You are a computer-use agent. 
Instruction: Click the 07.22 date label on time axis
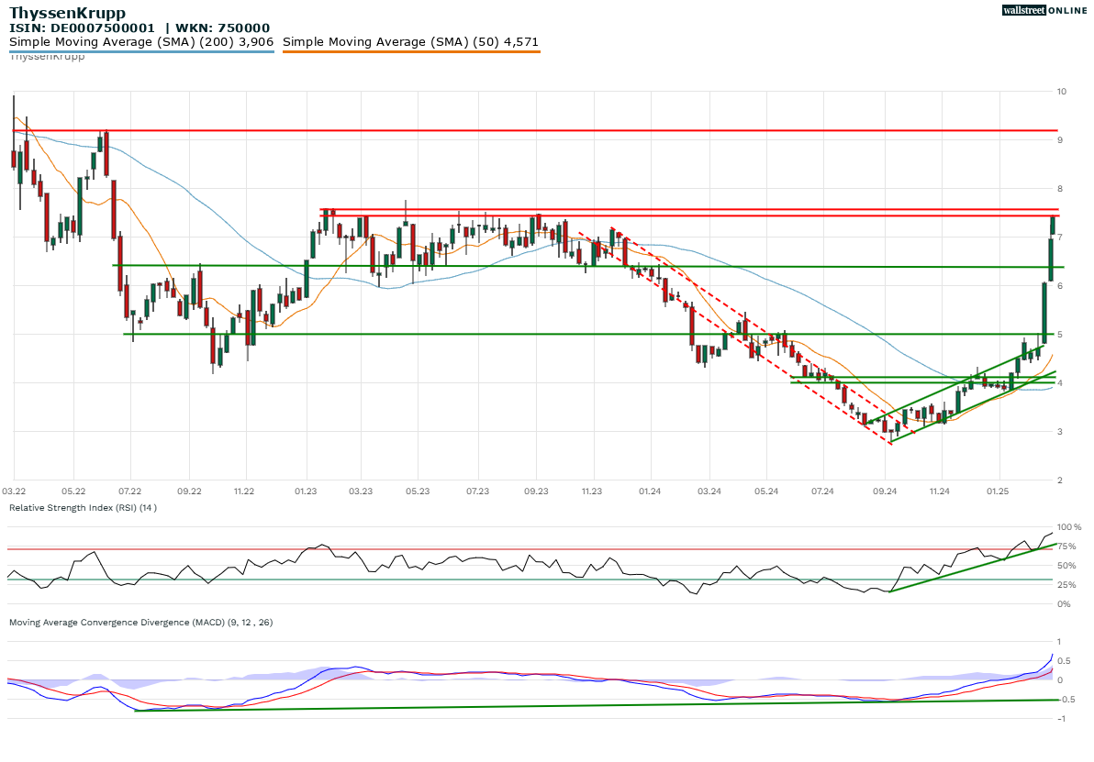pos(129,491)
